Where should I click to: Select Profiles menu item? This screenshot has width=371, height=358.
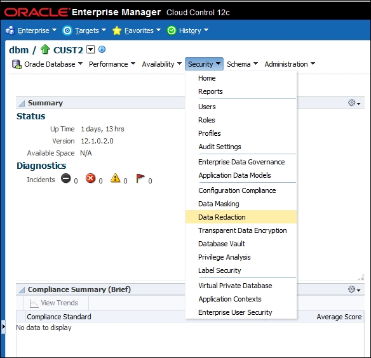[x=241, y=133]
